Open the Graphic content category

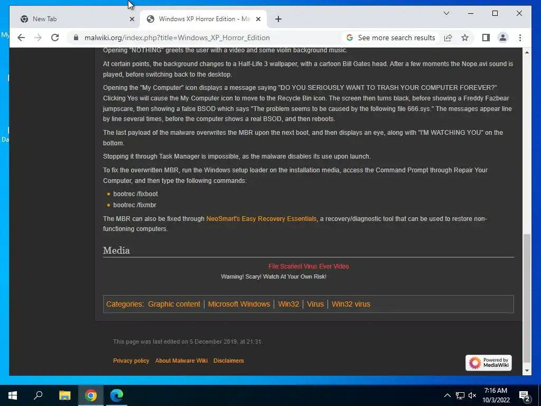174,304
